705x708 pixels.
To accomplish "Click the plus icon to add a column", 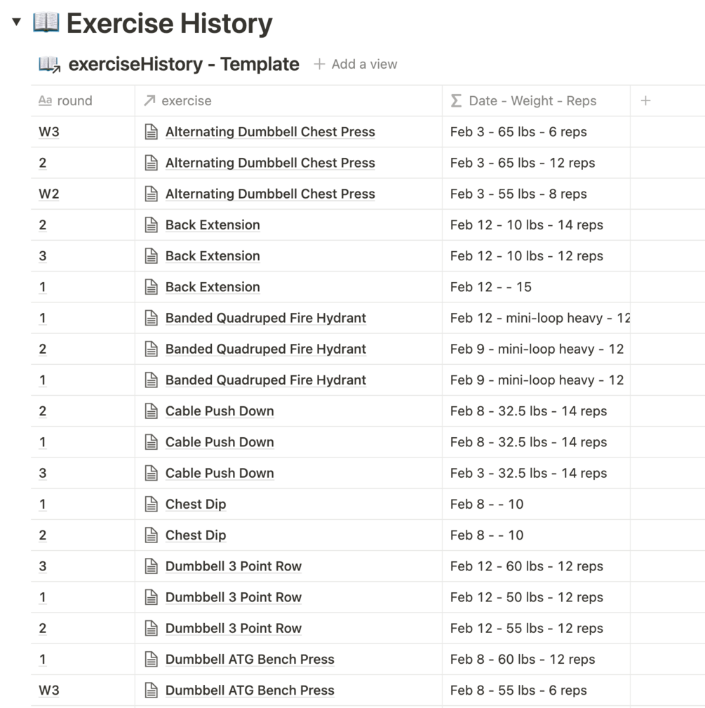I will pyautogui.click(x=645, y=101).
